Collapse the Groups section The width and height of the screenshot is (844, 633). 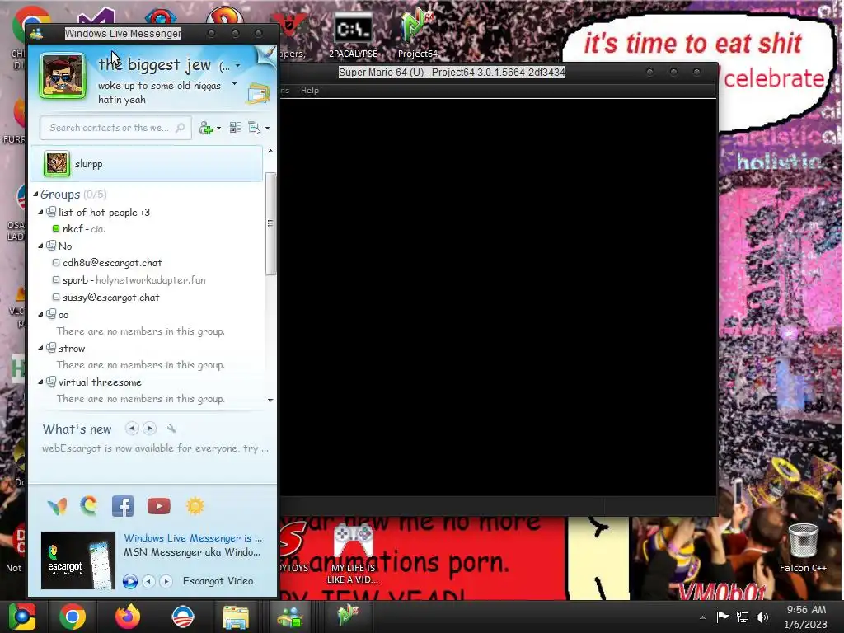[35, 195]
